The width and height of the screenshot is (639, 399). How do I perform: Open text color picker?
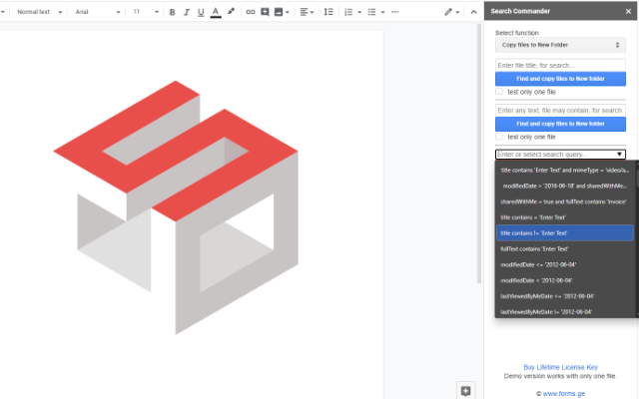[216, 12]
